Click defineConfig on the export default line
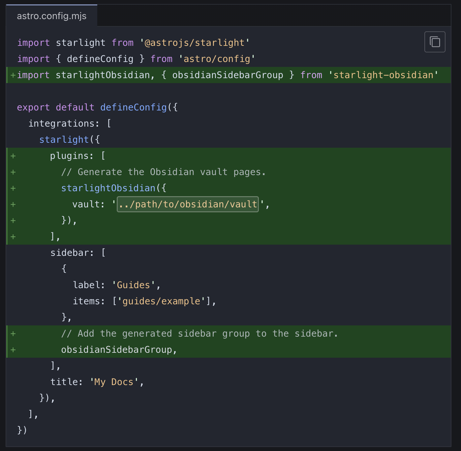 click(x=133, y=107)
